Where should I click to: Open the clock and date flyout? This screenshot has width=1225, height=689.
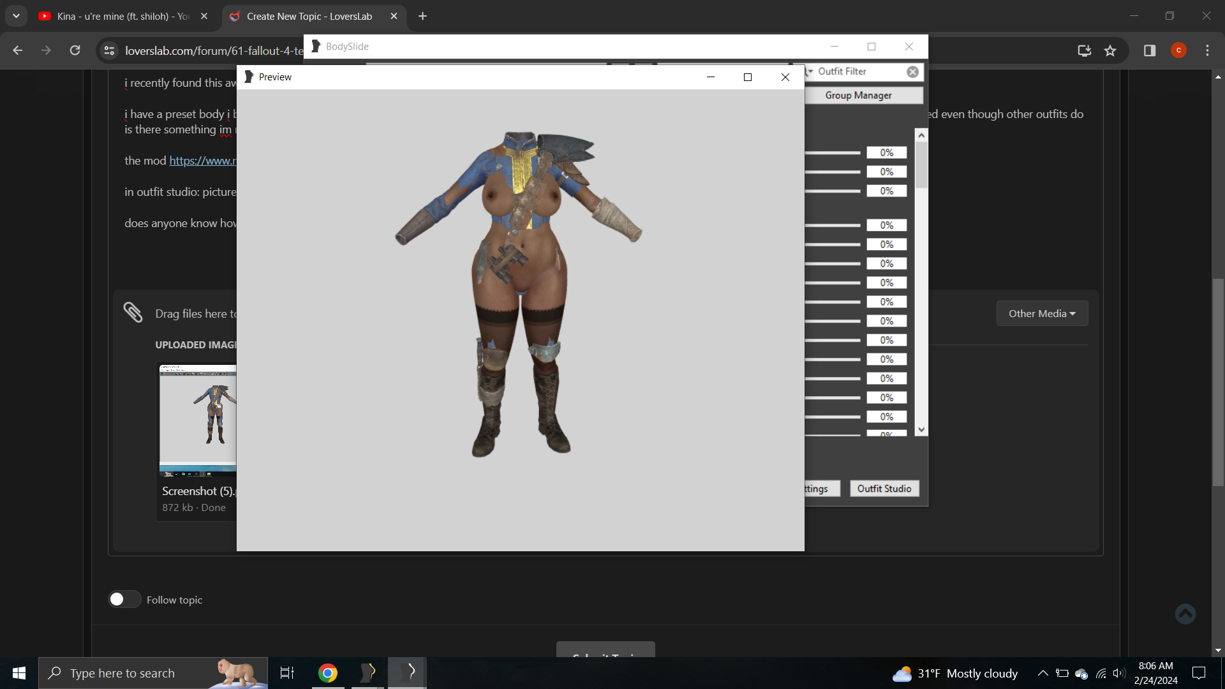tap(1156, 673)
